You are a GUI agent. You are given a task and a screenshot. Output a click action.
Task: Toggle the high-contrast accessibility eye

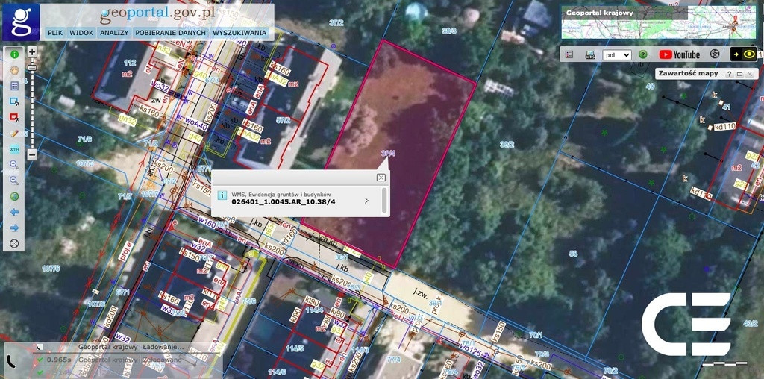click(742, 54)
